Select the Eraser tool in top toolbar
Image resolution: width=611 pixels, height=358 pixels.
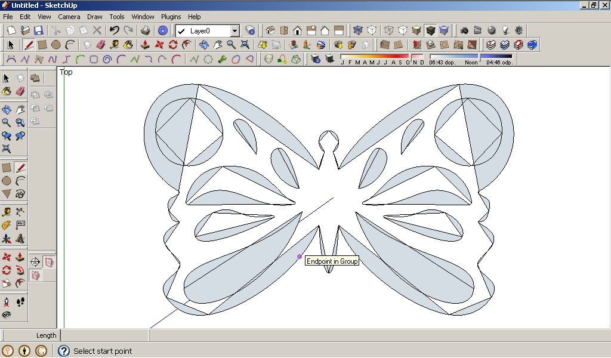[x=100, y=45]
